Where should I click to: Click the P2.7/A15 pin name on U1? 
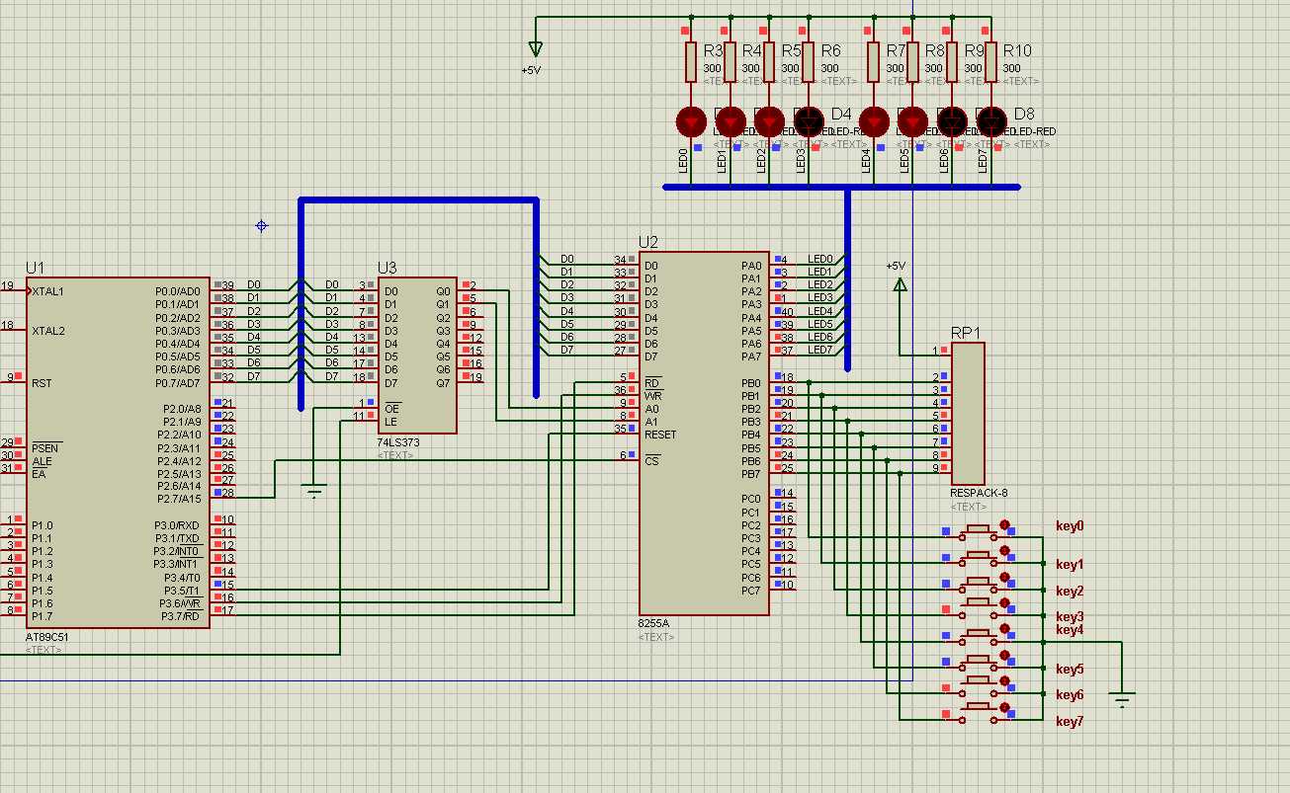(x=177, y=499)
